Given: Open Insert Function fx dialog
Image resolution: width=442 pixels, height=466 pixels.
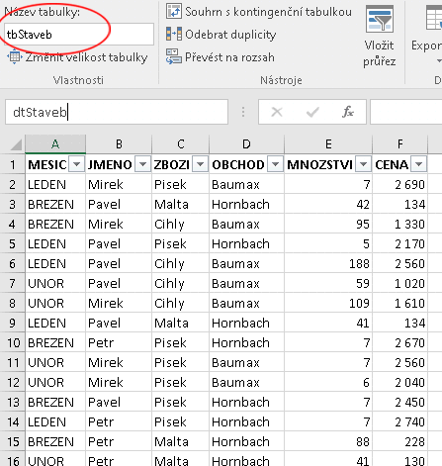Looking at the screenshot, I should [x=348, y=112].
